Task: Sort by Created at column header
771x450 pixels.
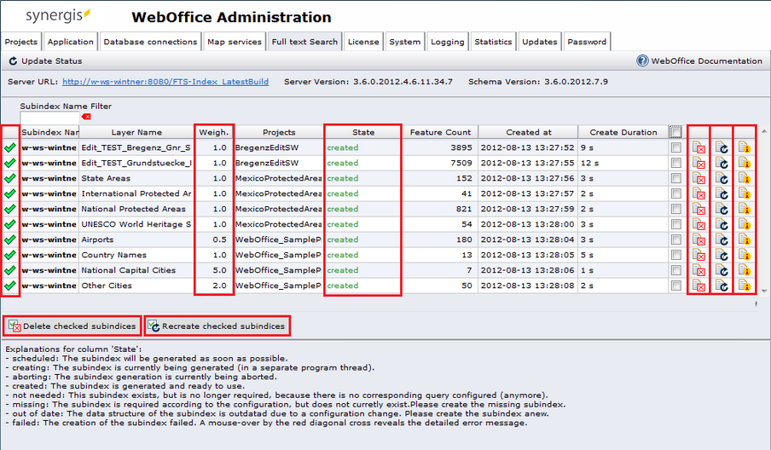Action: [528, 132]
